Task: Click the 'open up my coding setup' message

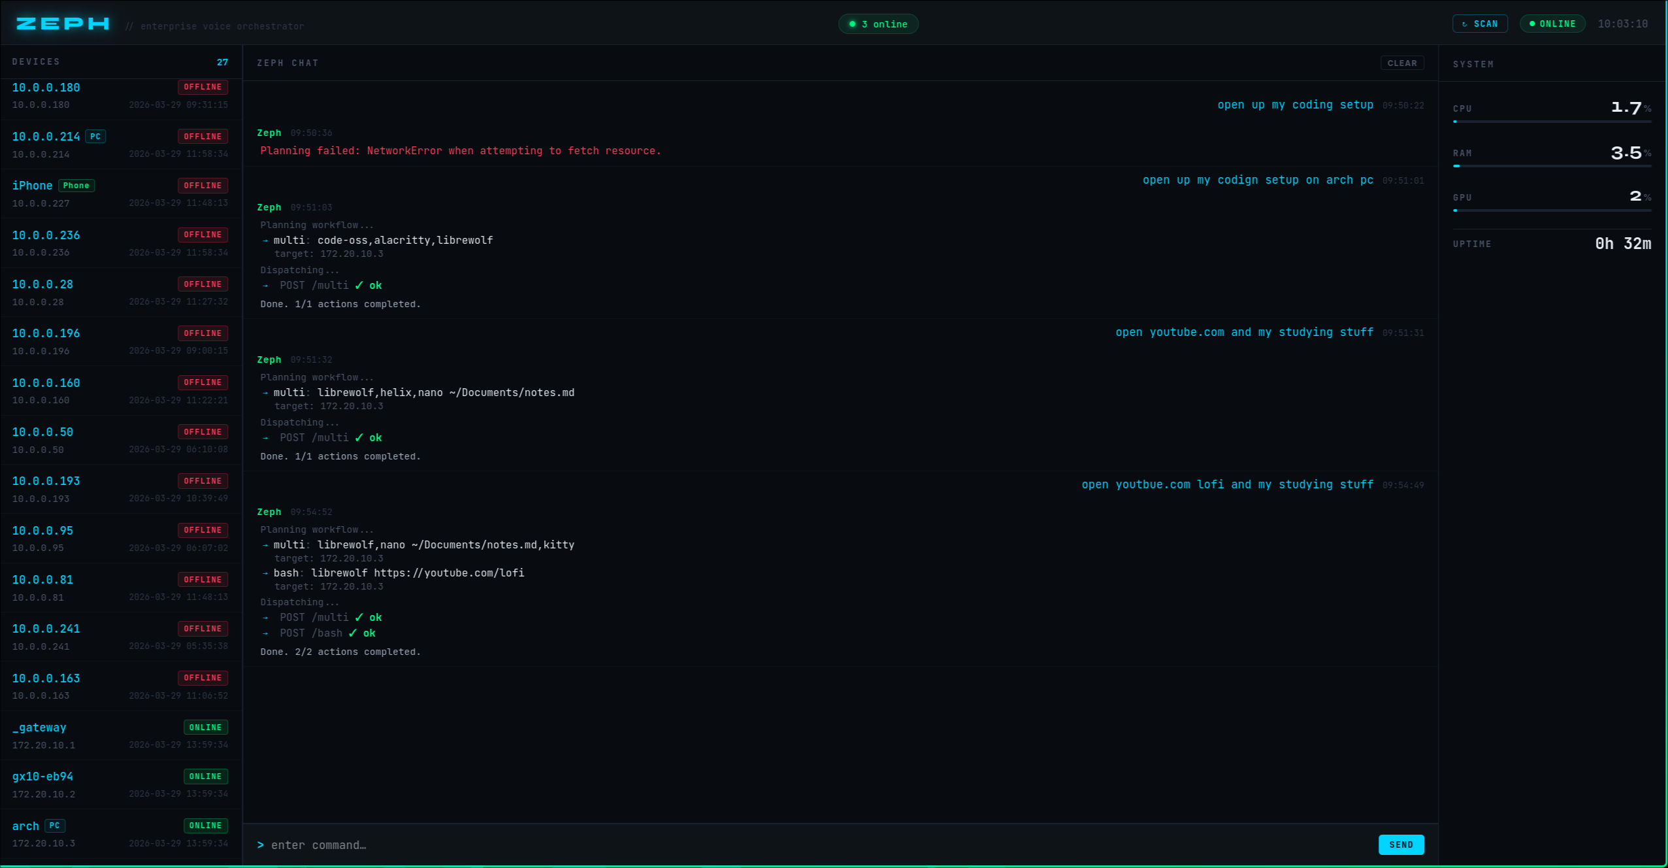Action: click(1295, 105)
